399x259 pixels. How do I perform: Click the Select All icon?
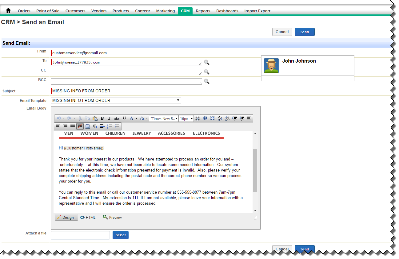pos(212,118)
